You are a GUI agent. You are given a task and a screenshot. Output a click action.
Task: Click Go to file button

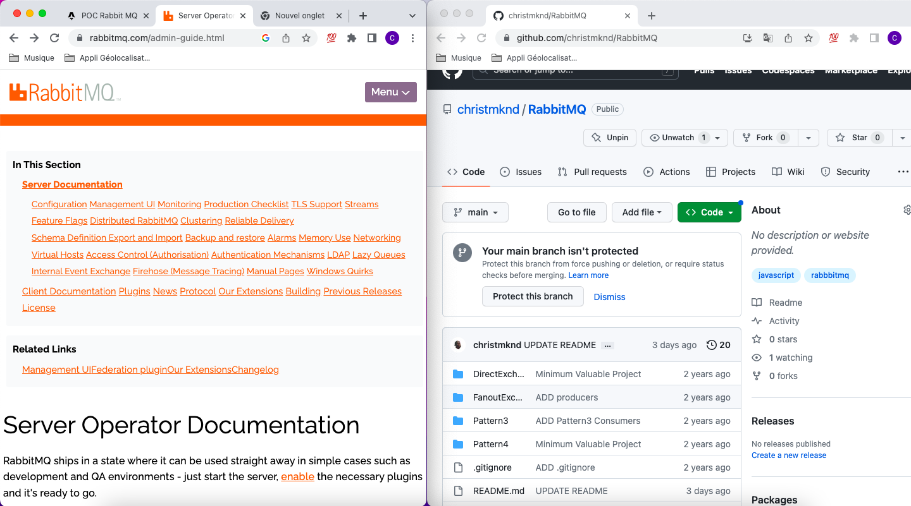(577, 212)
